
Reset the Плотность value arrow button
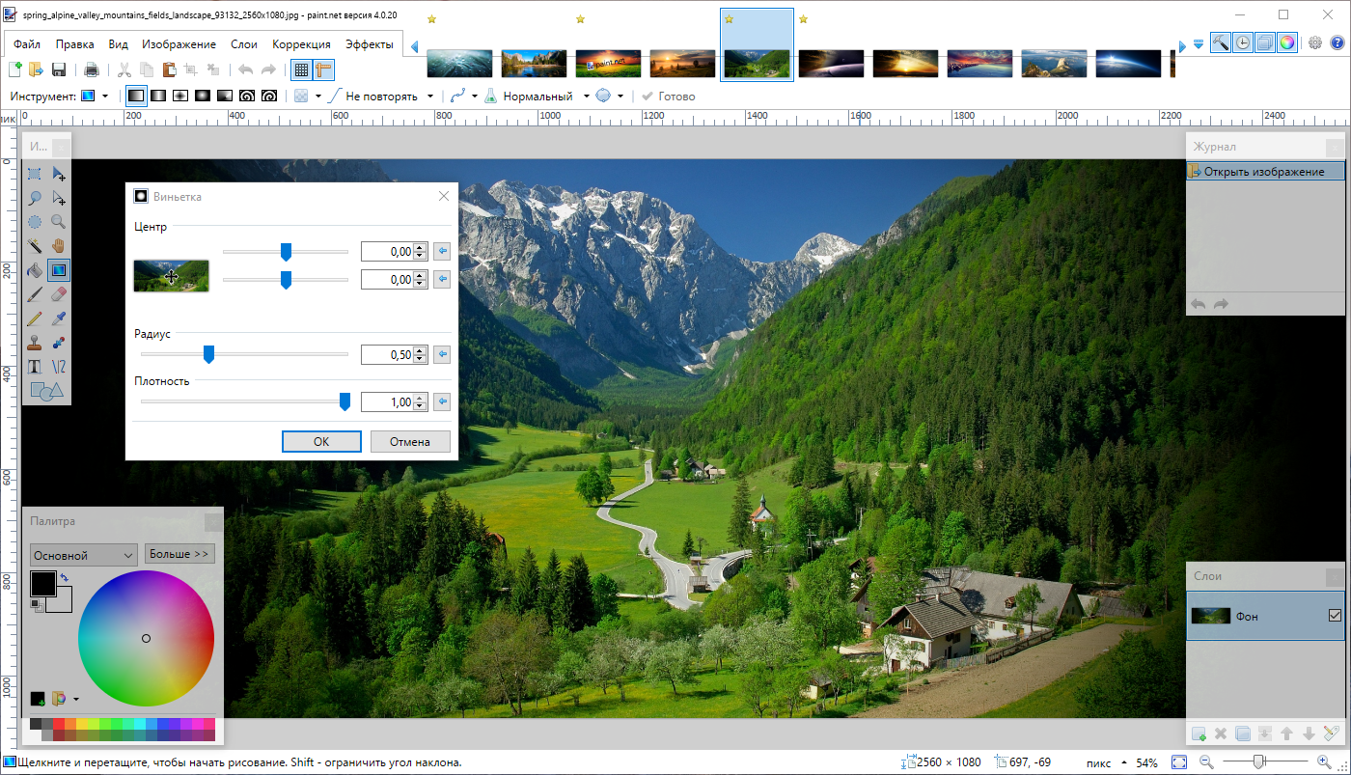pyautogui.click(x=442, y=401)
